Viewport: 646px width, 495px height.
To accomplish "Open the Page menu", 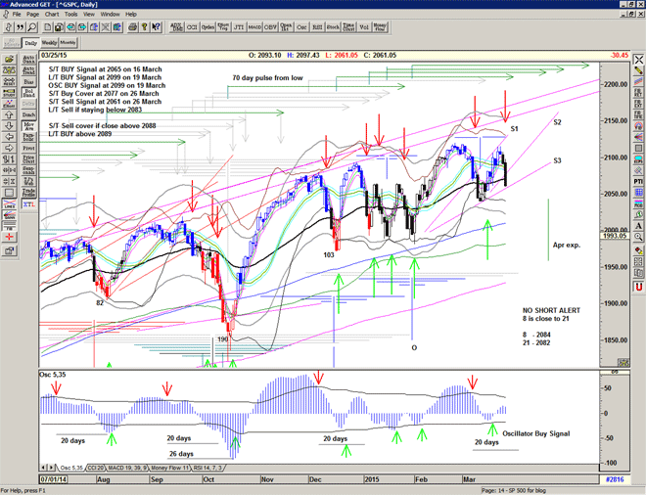I will click(x=33, y=15).
